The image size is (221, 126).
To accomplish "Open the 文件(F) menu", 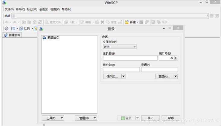I will point(9,9).
